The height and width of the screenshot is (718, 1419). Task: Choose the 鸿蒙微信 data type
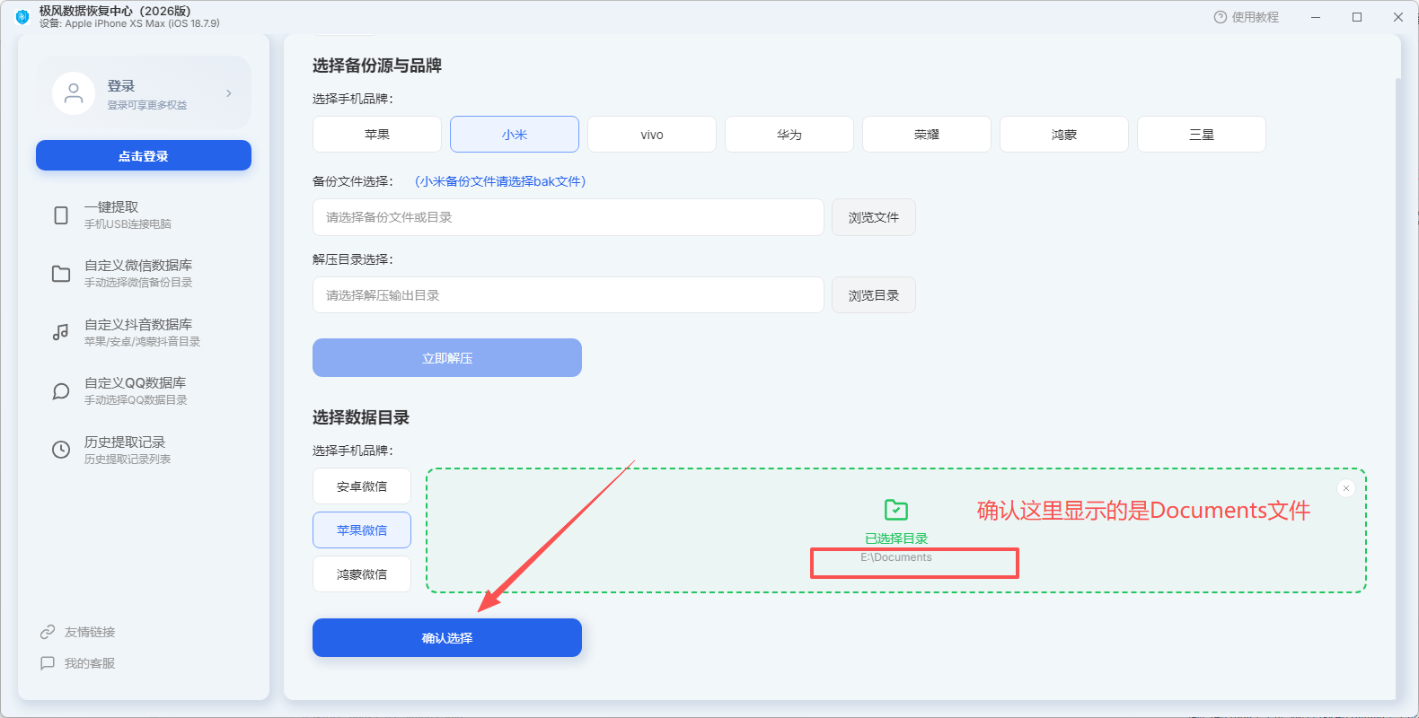pos(362,574)
